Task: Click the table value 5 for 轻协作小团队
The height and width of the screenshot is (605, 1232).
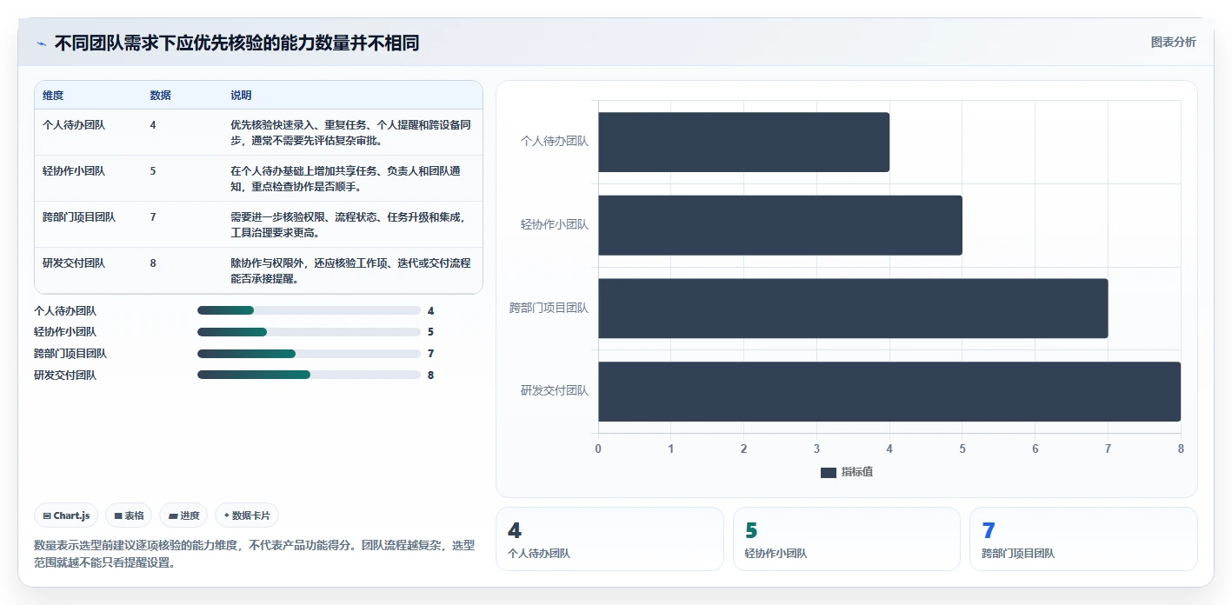Action: point(153,171)
